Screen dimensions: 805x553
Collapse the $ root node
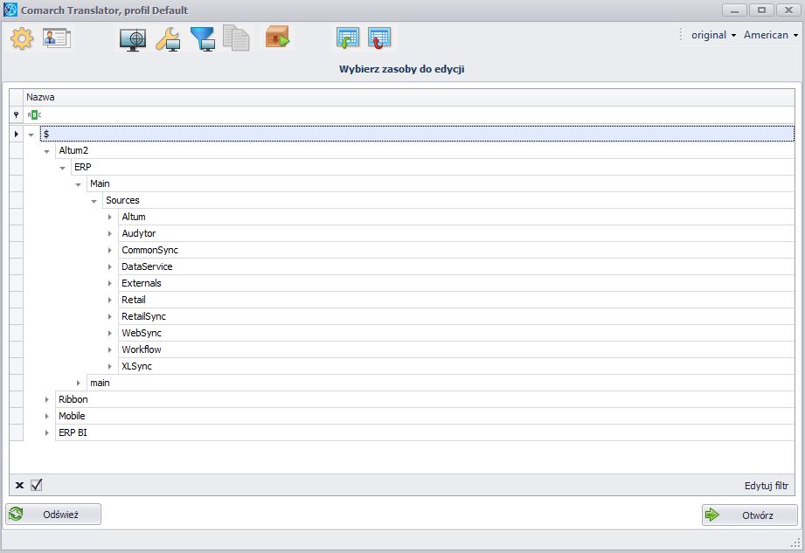[31, 135]
